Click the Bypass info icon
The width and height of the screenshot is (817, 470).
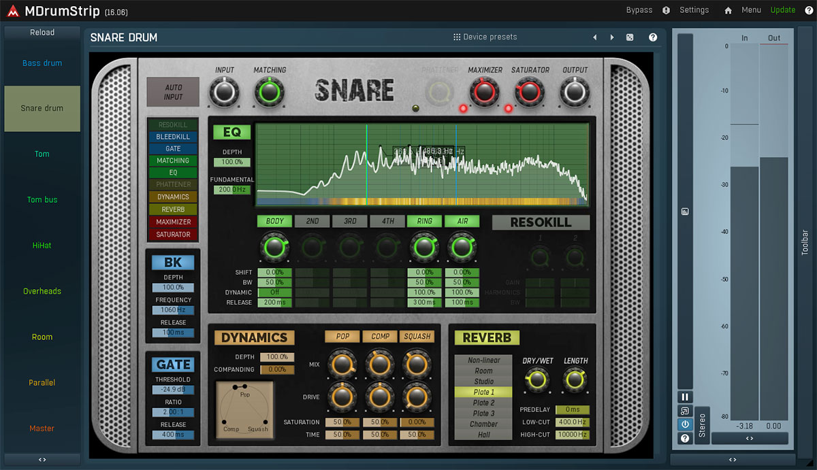point(666,10)
